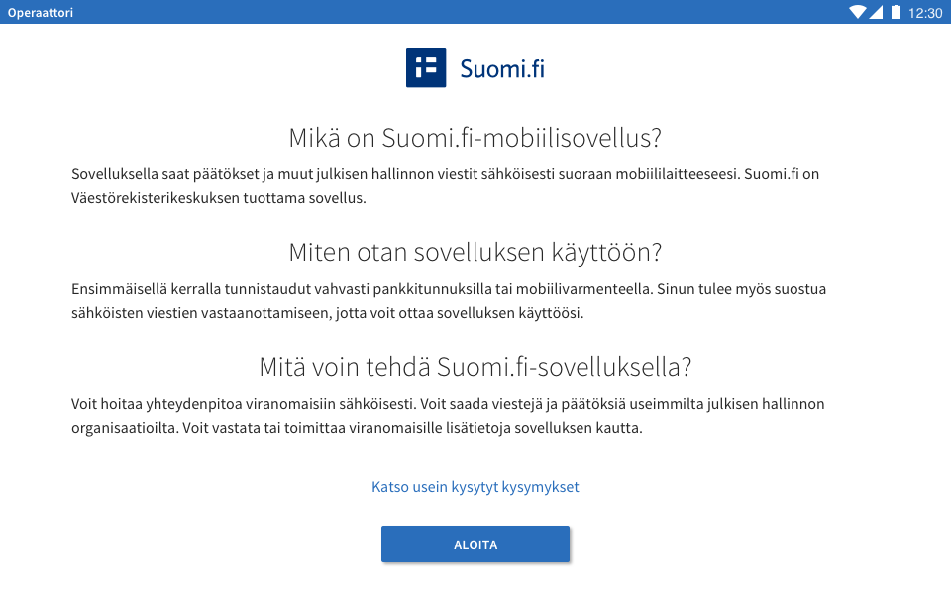The width and height of the screenshot is (951, 594).
Task: Open the 'Katso usein kysytyt kysymykset' link
Action: [x=475, y=487]
